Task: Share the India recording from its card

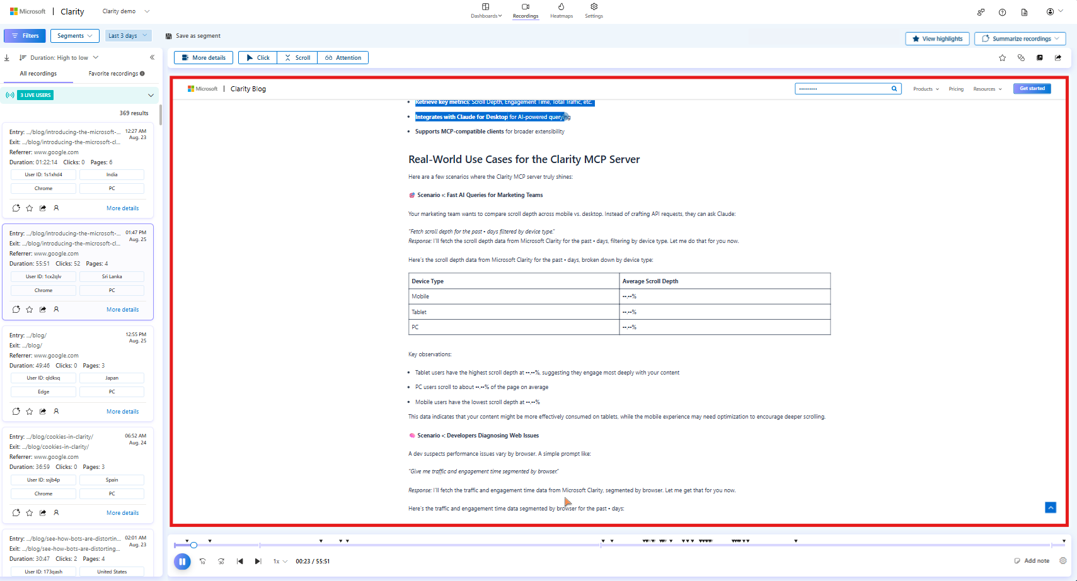Action: 43,208
